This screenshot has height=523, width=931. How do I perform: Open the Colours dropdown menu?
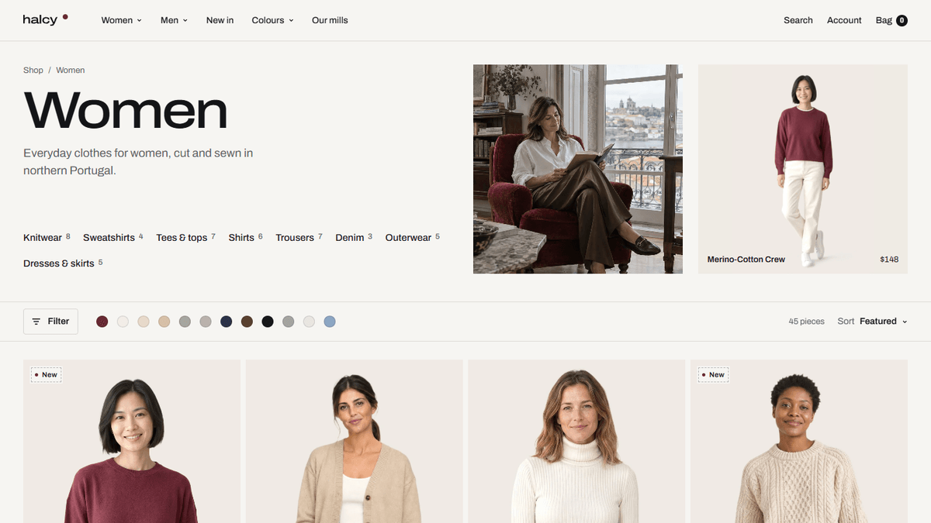pos(272,20)
